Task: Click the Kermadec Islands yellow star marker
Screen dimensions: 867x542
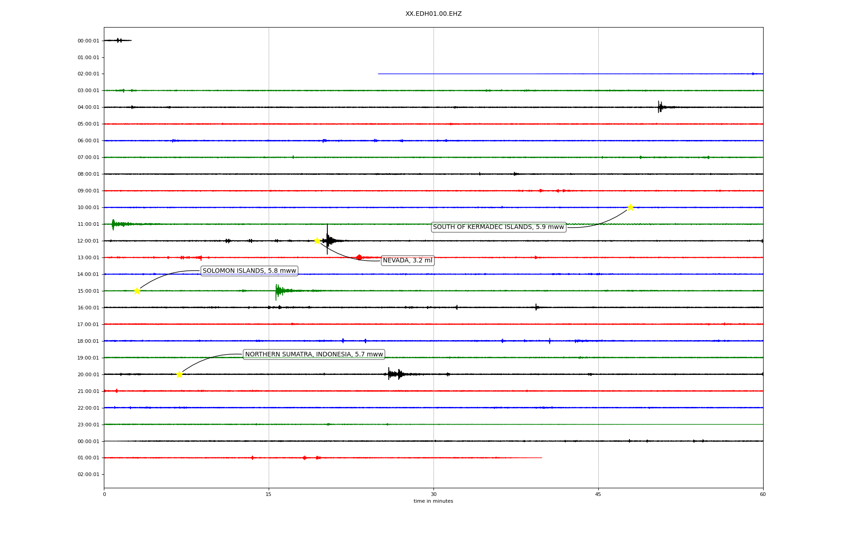Action: click(x=630, y=207)
